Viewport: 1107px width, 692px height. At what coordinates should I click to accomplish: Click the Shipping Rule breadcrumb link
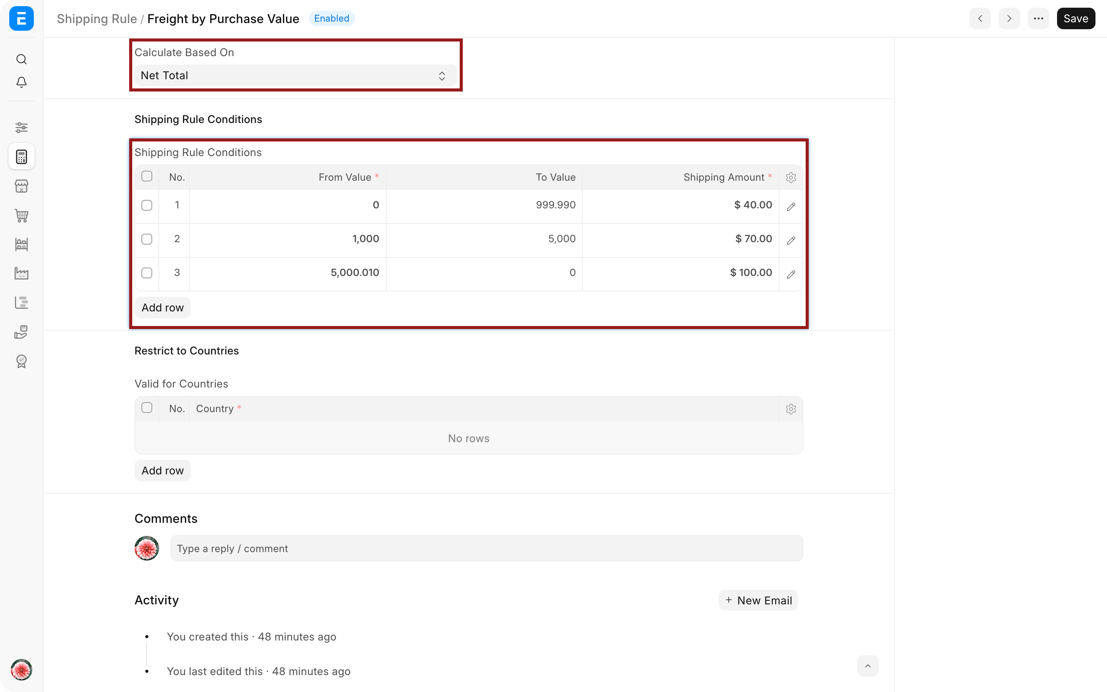pos(97,19)
